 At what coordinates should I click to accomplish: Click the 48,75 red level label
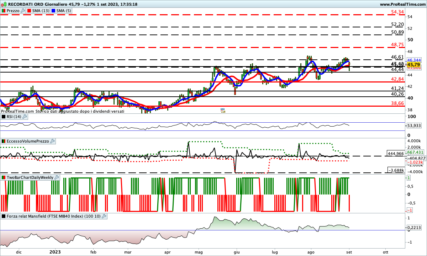pos(397,44)
